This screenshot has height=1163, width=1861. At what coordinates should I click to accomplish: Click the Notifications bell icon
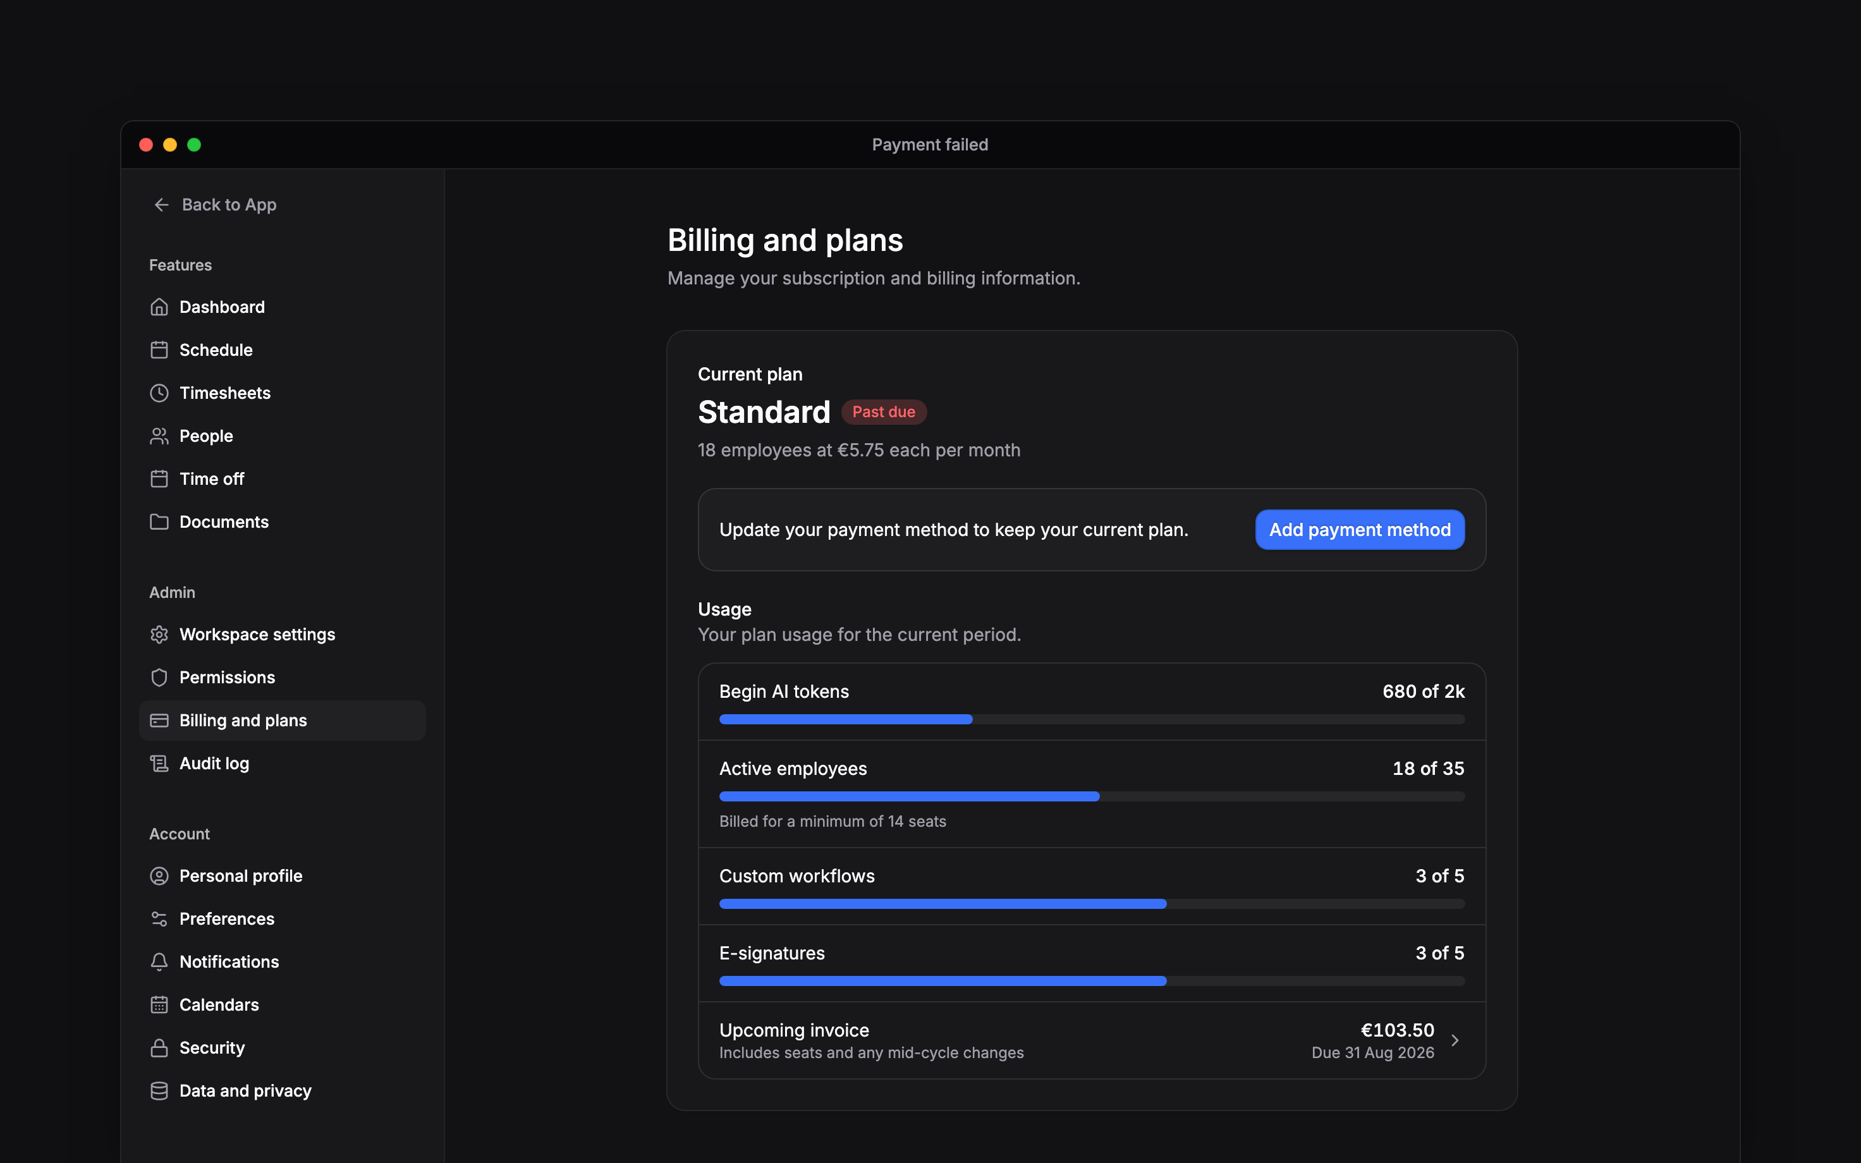click(159, 962)
